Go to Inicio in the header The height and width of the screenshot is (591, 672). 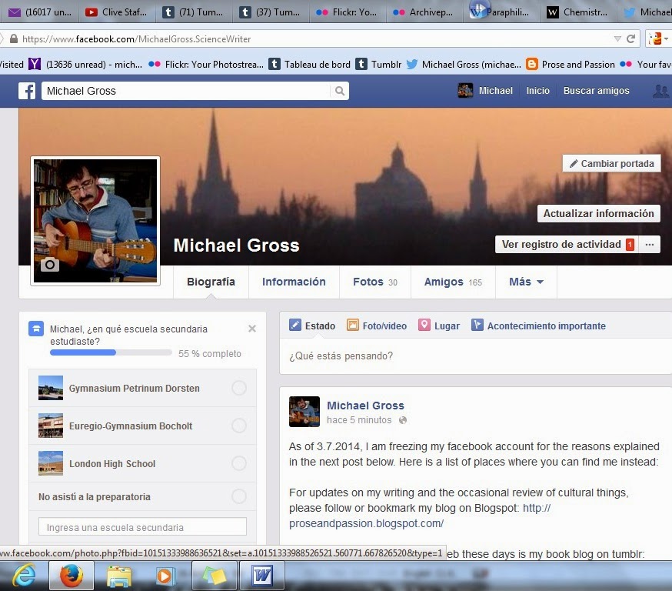(538, 91)
